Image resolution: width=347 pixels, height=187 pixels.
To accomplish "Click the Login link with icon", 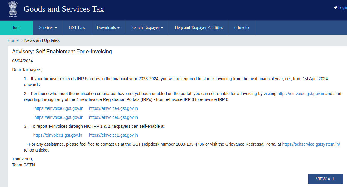I will coord(340,8).
